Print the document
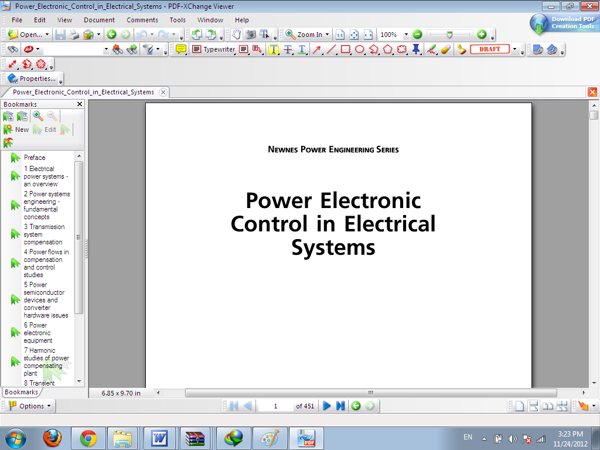600x450 pixels. click(x=73, y=34)
